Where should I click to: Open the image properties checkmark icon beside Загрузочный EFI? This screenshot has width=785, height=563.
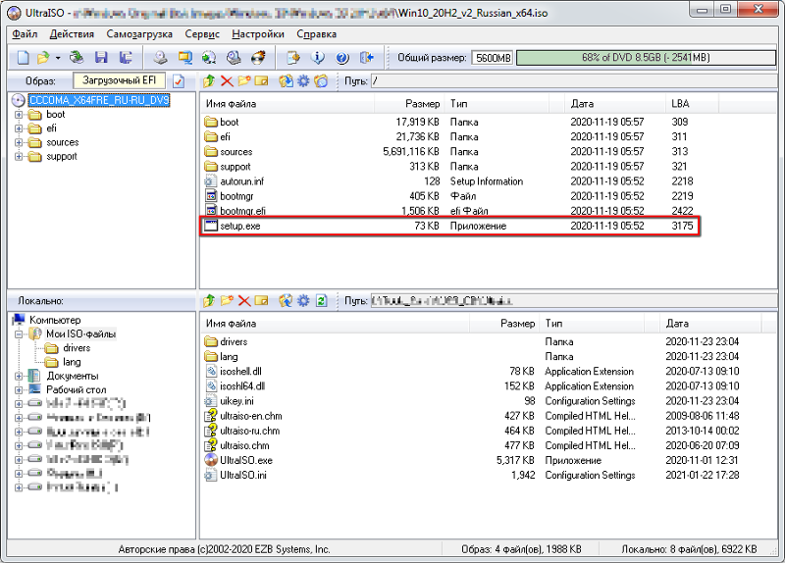(179, 80)
